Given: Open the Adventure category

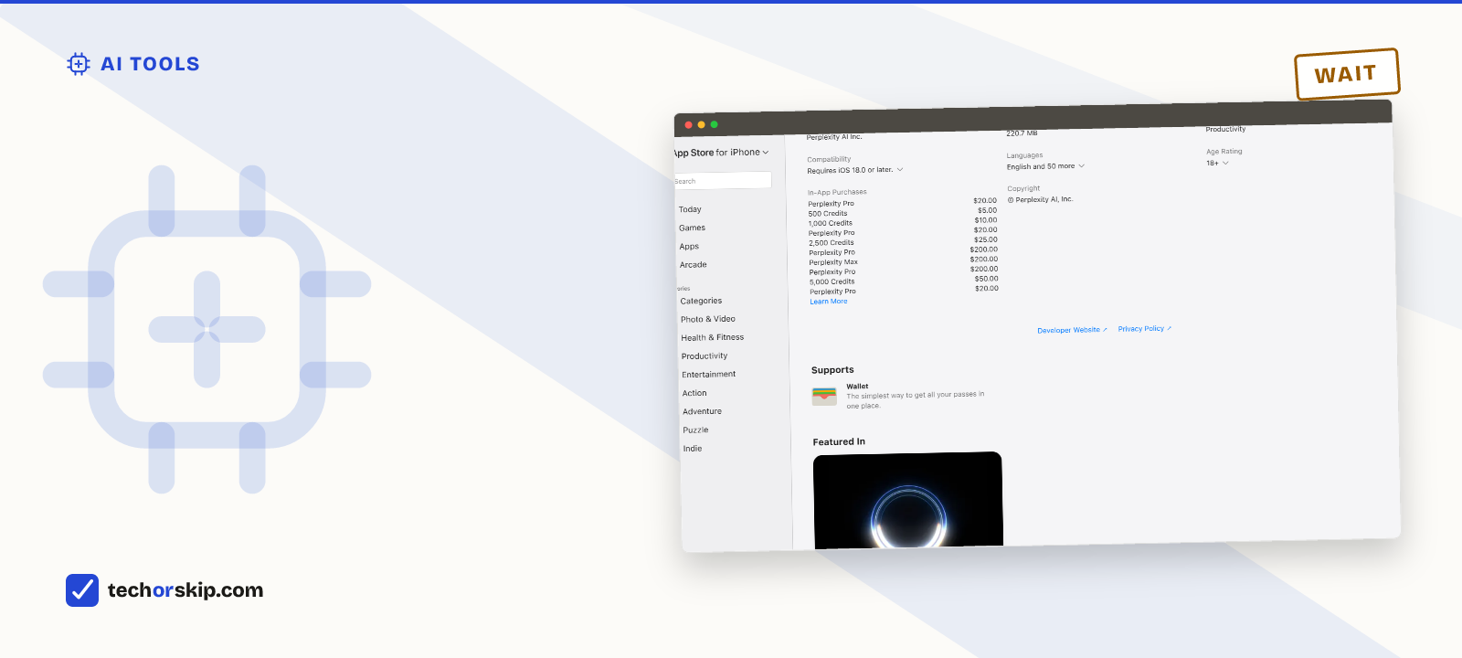Looking at the screenshot, I should pos(702,411).
